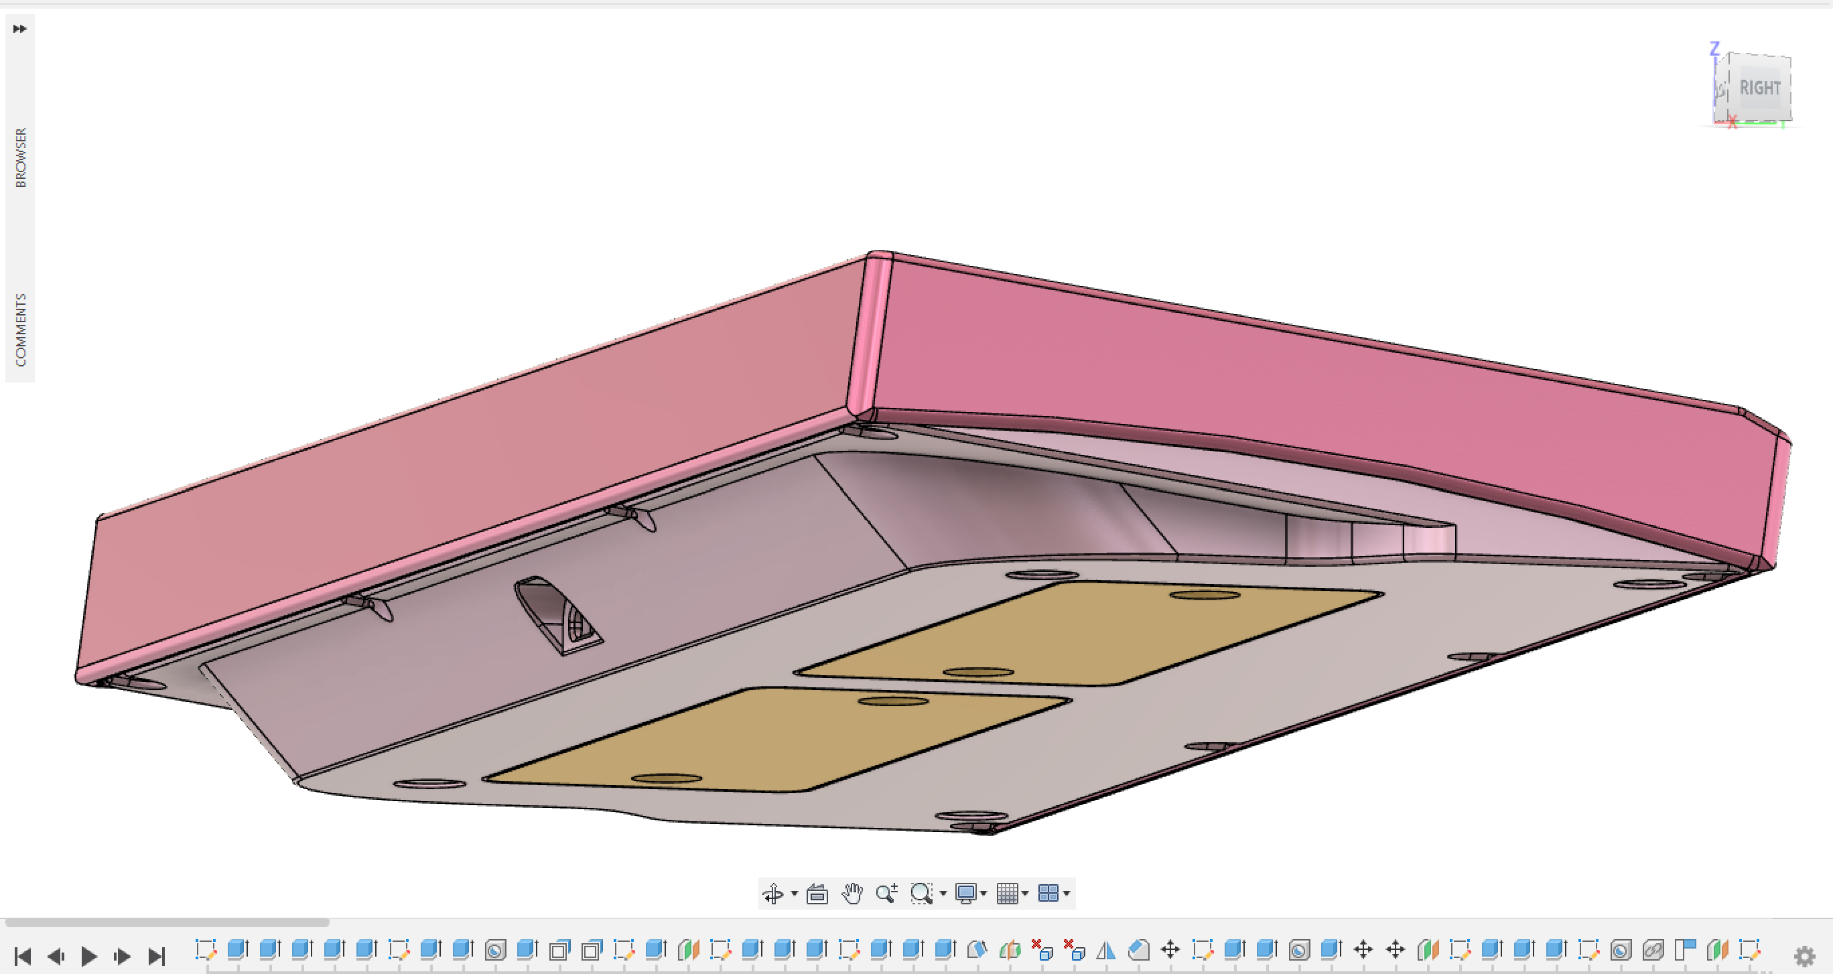
Task: Expand the Viewports layout dropdown arrow
Action: (x=1067, y=894)
